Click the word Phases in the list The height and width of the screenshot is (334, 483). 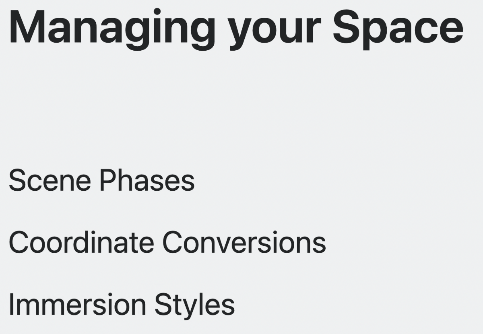(x=147, y=180)
